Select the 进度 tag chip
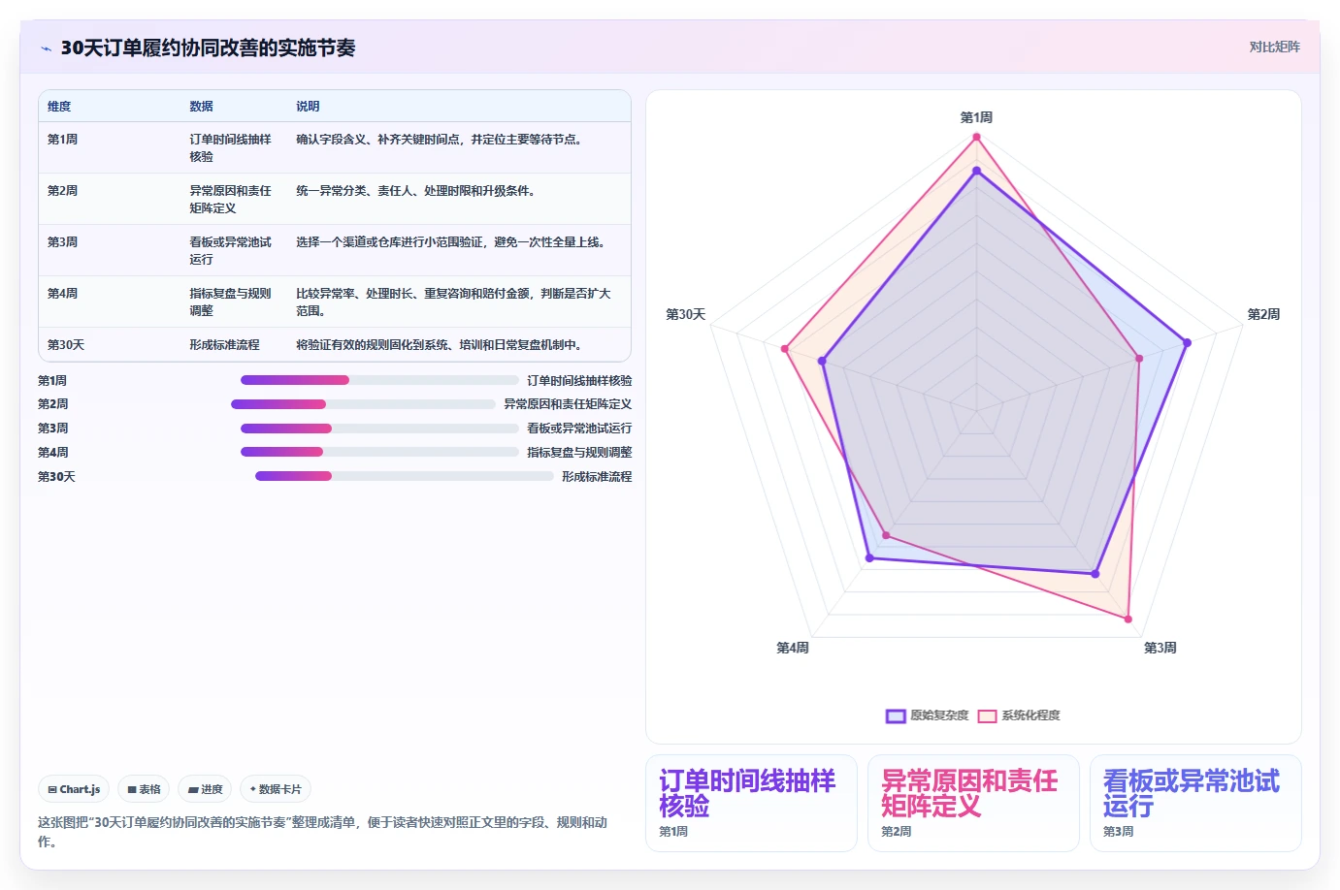This screenshot has height=890, width=1340. click(205, 789)
